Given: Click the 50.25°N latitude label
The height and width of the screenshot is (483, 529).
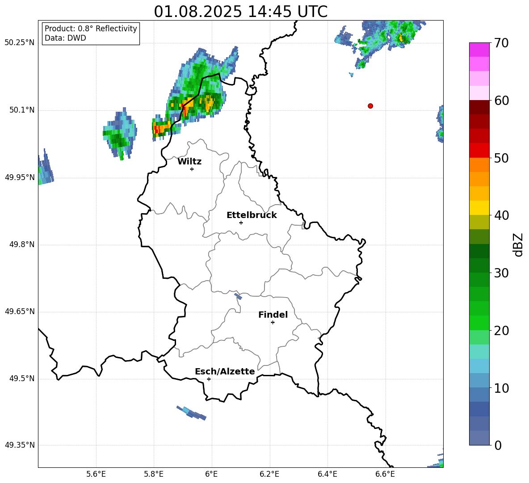Looking at the screenshot, I should pos(20,43).
